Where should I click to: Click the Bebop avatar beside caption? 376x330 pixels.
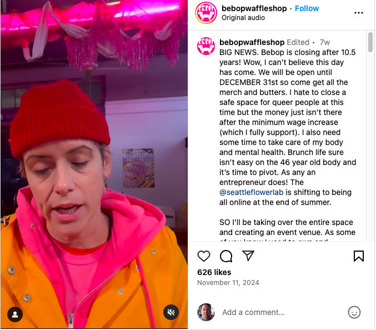point(205,46)
